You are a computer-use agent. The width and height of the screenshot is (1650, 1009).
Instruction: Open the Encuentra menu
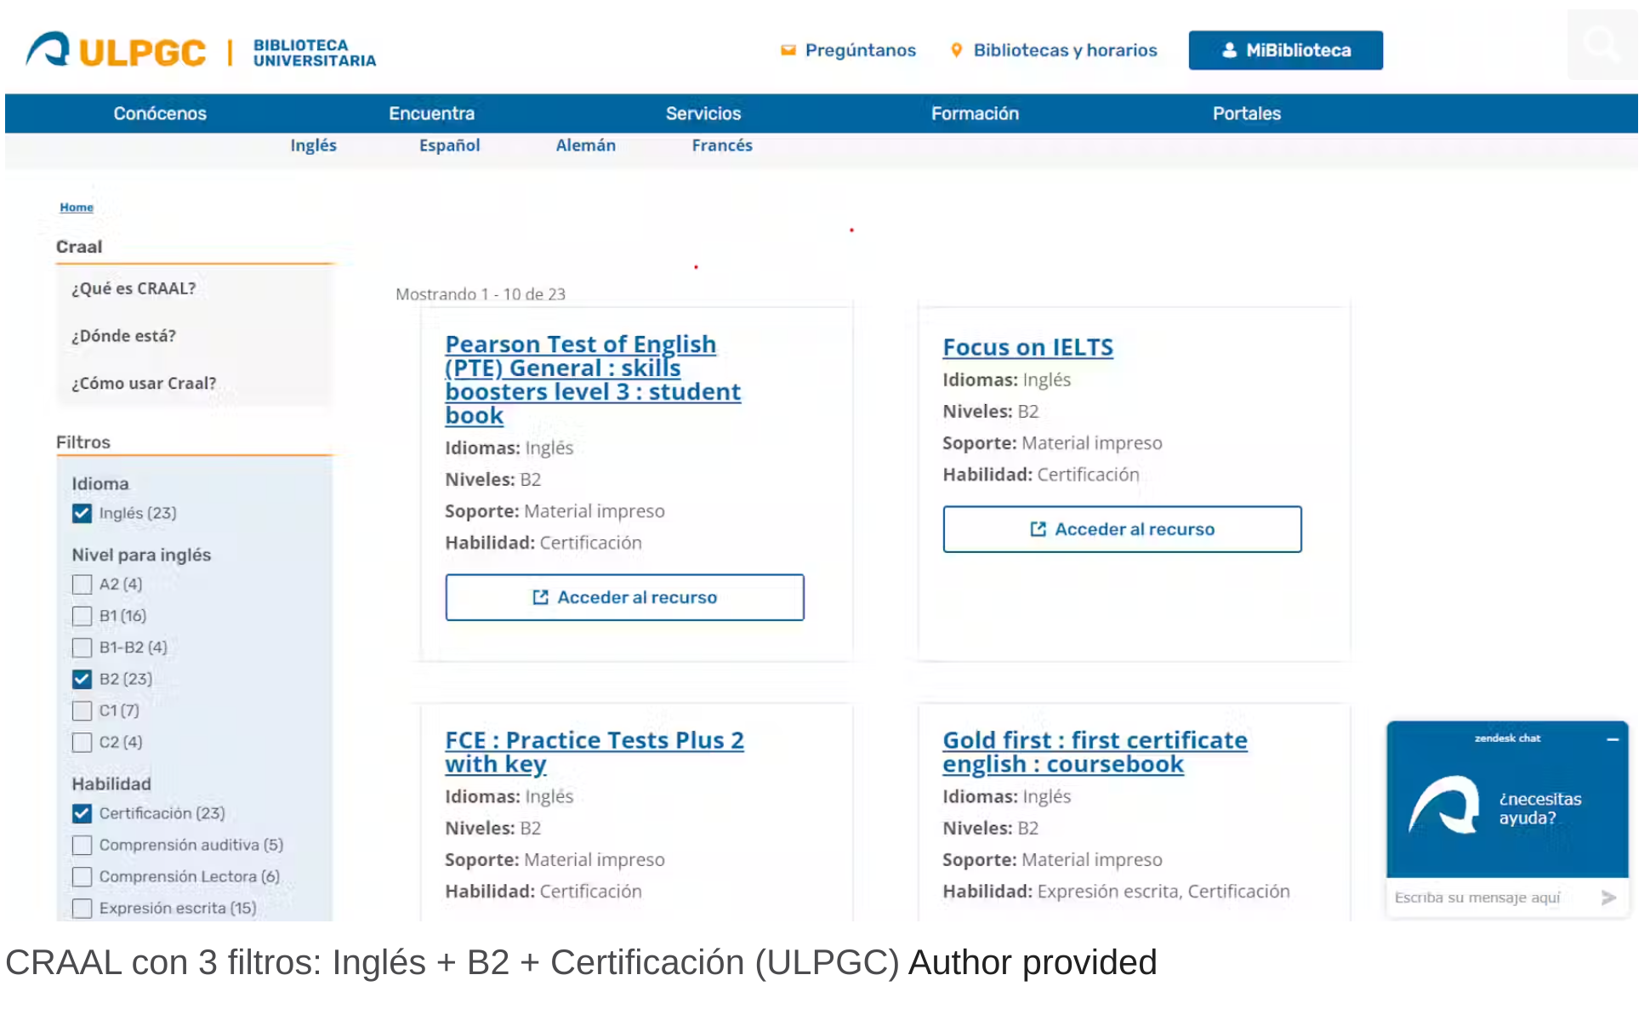pos(431,113)
